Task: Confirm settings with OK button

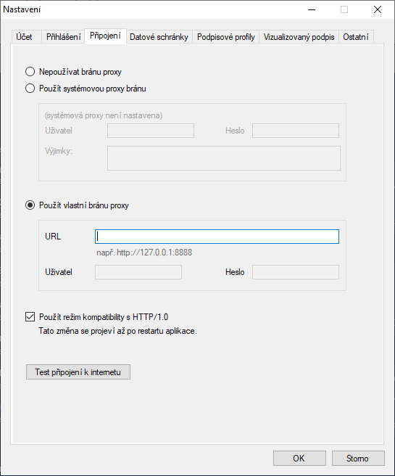Action: coord(299,458)
